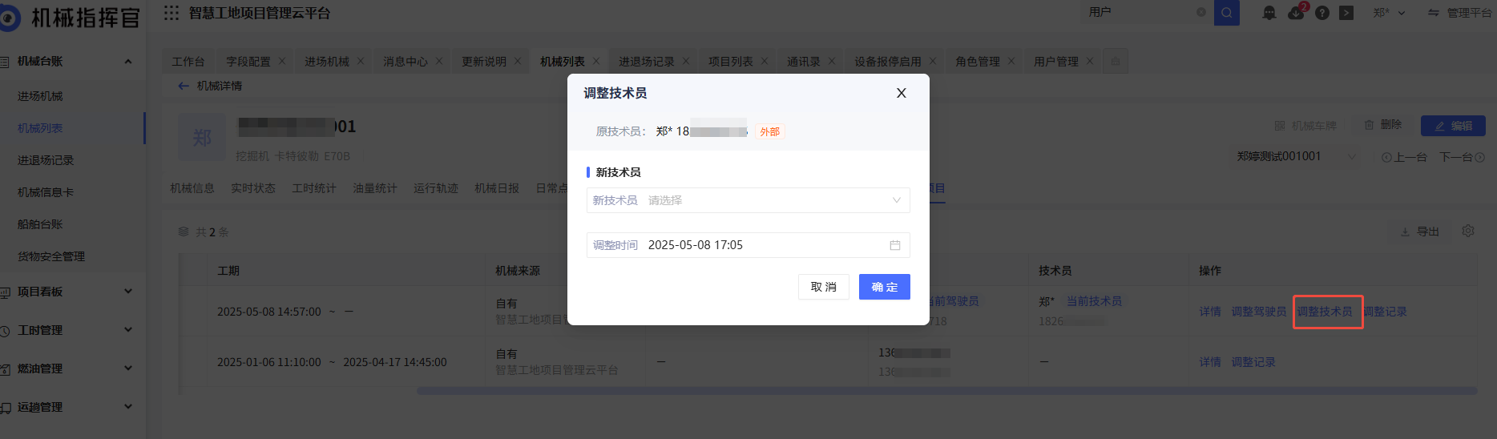Screen dimensions: 1497x439
Task: Open the notification bell icon
Action: [1269, 13]
